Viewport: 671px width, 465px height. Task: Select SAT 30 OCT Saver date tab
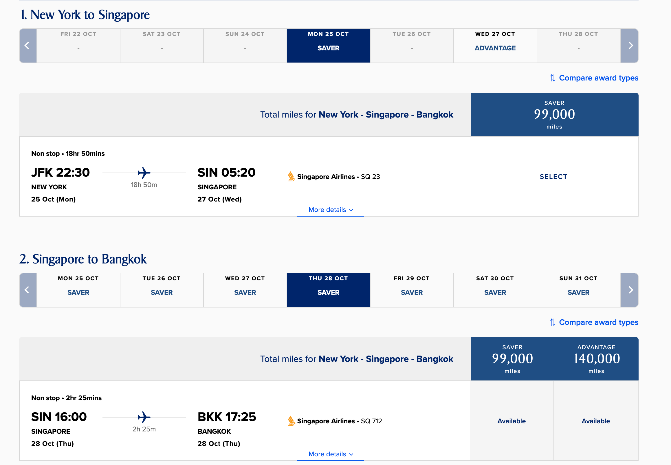(495, 290)
